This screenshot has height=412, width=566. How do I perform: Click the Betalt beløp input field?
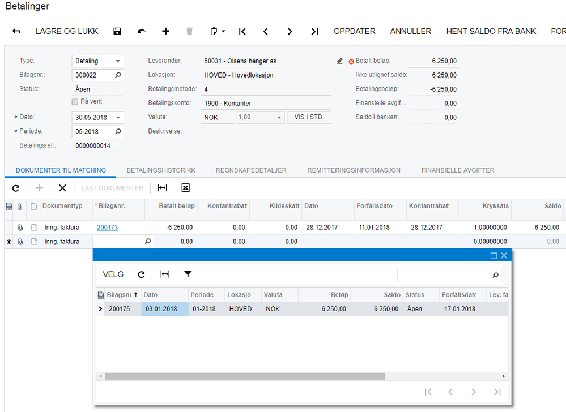[x=434, y=61]
